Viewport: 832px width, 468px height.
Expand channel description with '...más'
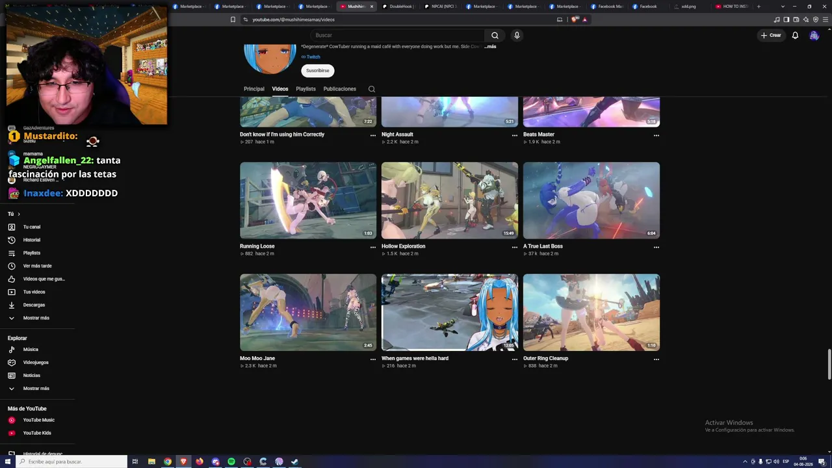coord(490,47)
